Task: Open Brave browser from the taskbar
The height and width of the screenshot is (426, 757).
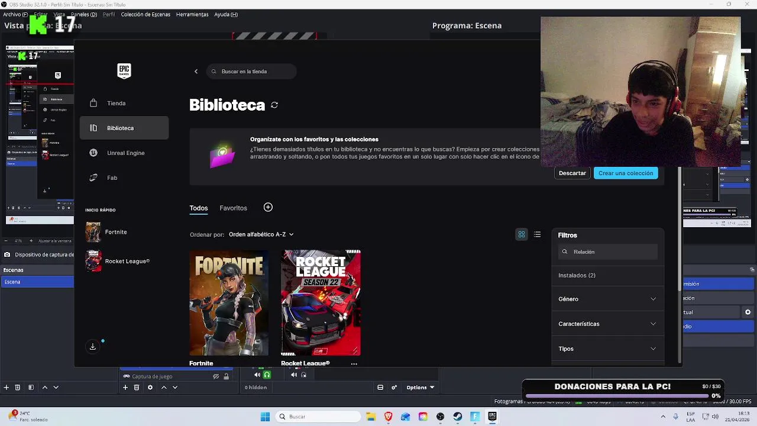Action: point(388,417)
